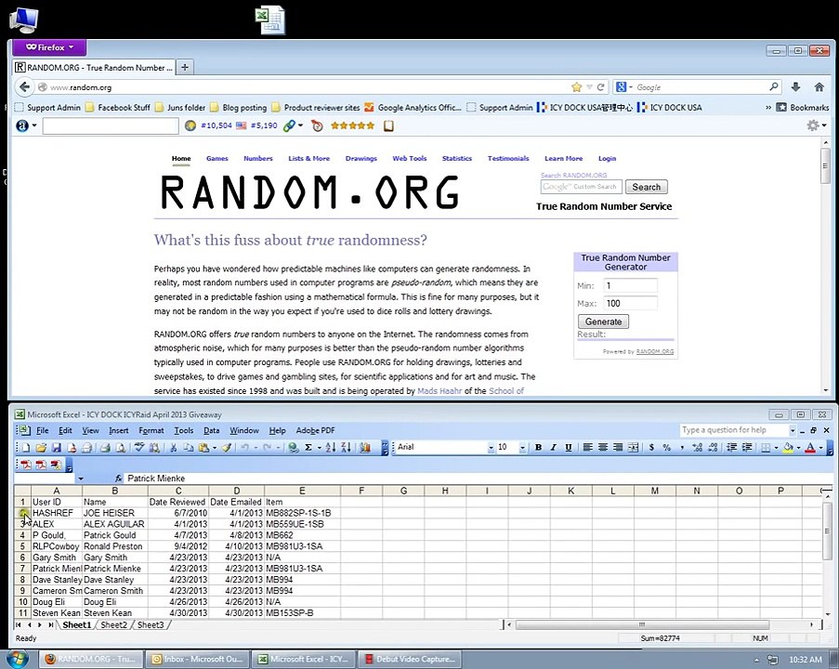The height and width of the screenshot is (669, 839).
Task: Open the Excel Data menu
Action: point(211,430)
